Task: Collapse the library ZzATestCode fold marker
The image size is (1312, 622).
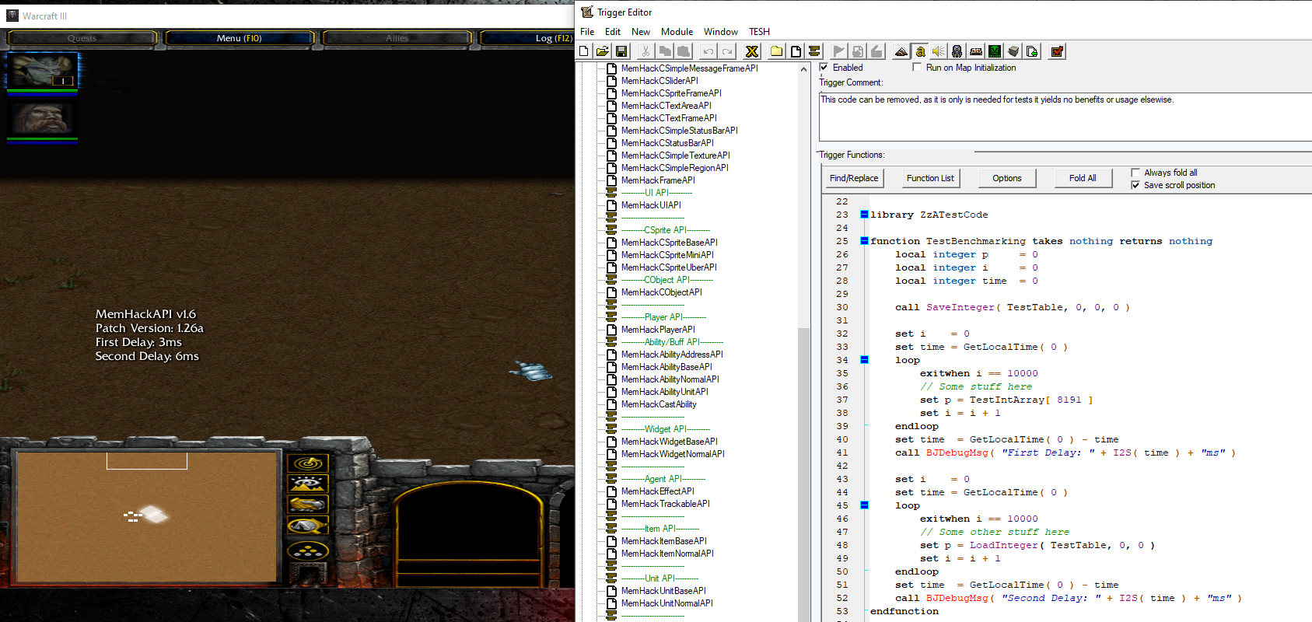Action: 864,215
